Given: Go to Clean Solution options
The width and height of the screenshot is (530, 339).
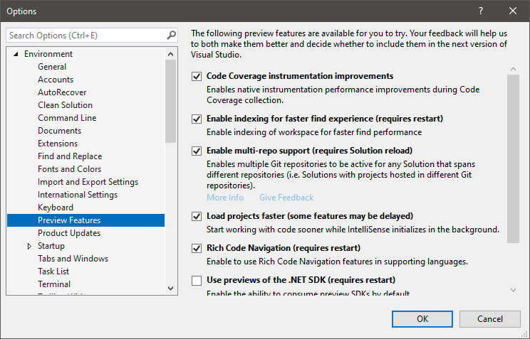Looking at the screenshot, I should 65,105.
